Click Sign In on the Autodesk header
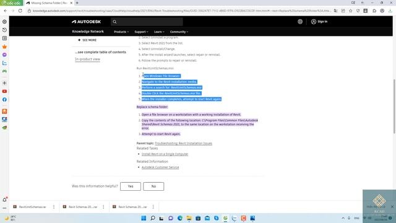Viewport: 396px width, 223px height. (x=319, y=22)
